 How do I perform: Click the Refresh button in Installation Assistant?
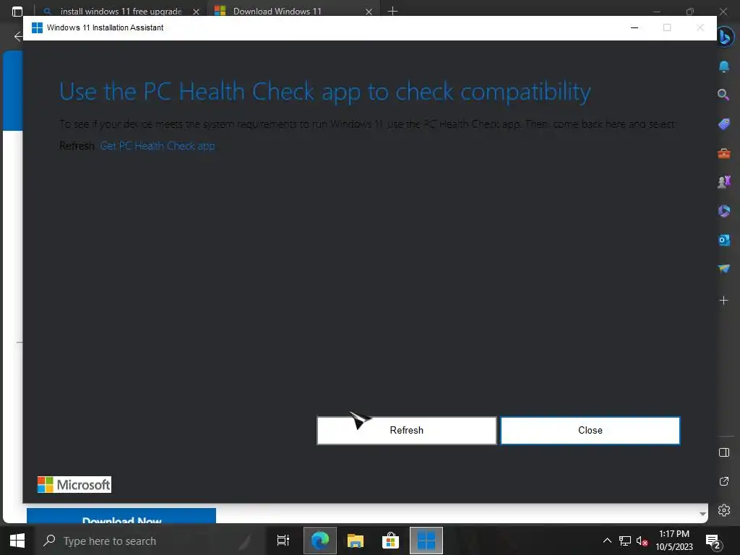point(406,430)
